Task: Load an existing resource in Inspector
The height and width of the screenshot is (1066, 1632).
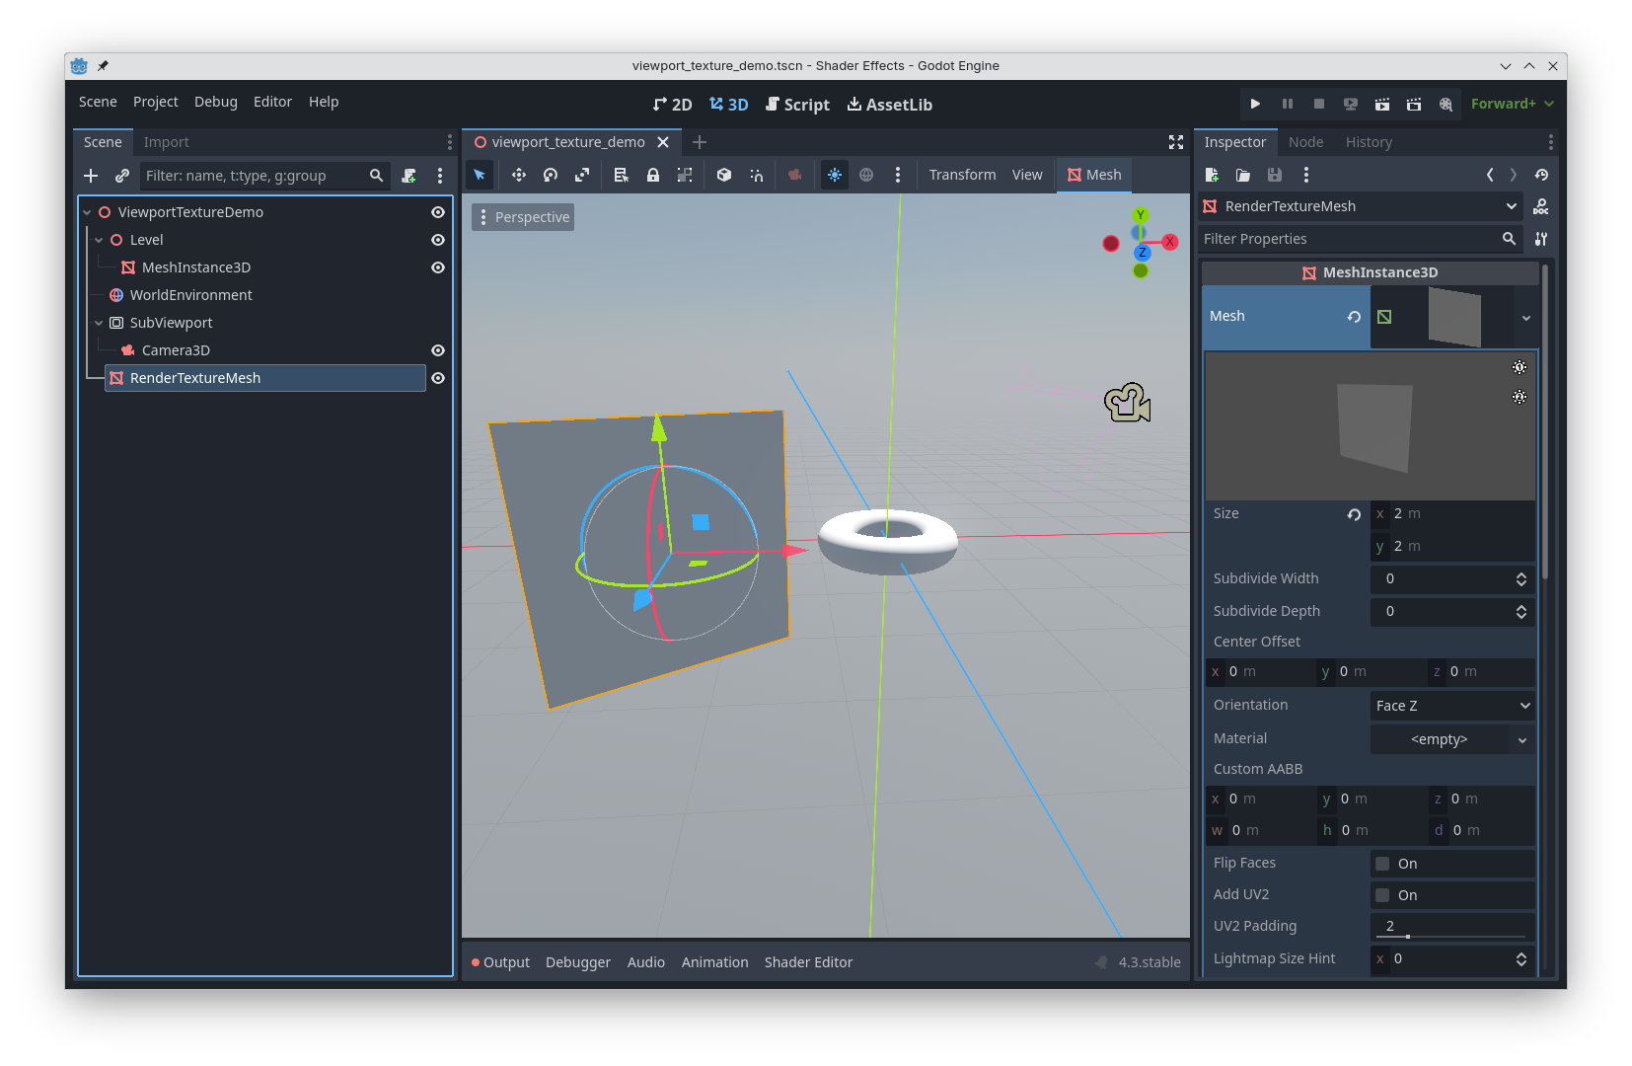Action: [1243, 175]
